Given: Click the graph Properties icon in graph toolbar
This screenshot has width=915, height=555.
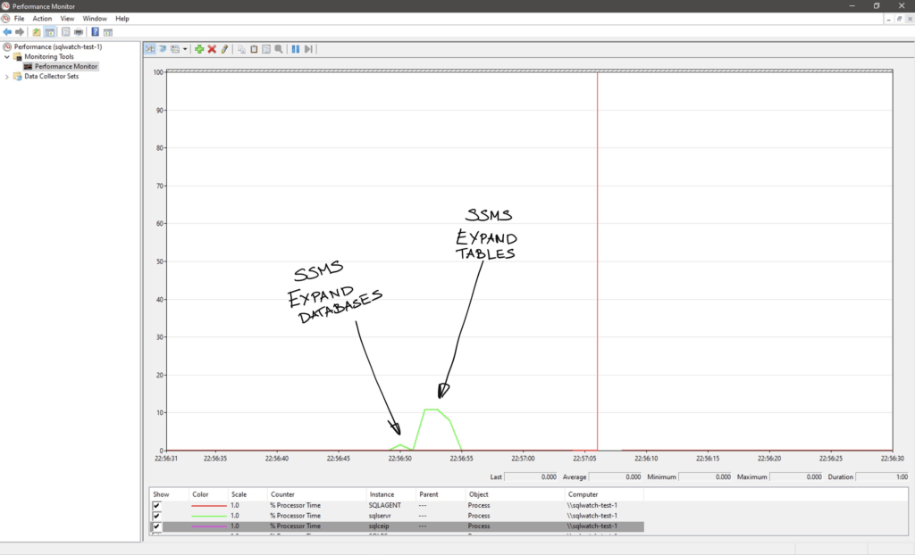Looking at the screenshot, I should [266, 49].
